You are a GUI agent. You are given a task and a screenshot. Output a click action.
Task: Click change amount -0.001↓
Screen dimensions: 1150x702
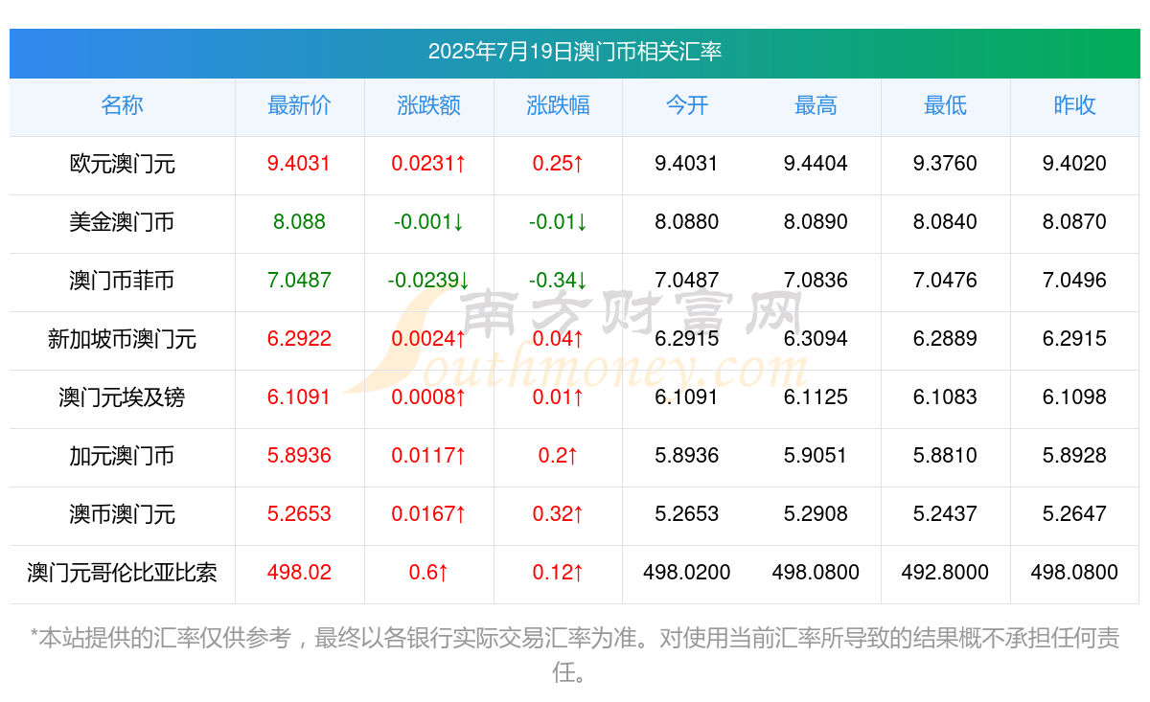coord(429,222)
